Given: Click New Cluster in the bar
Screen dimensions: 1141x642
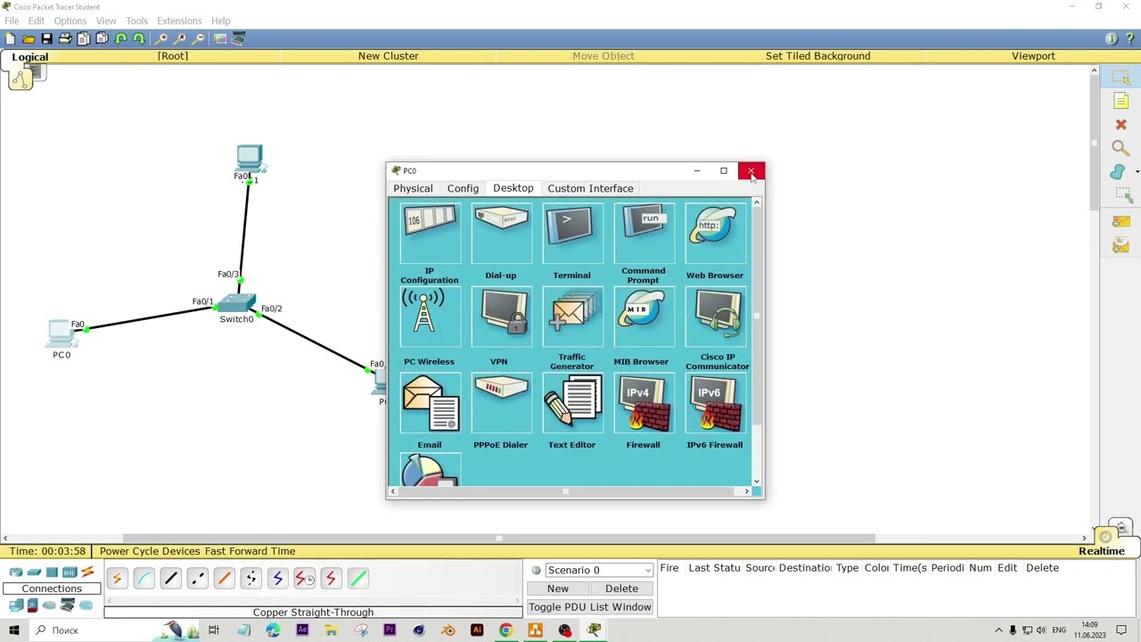Looking at the screenshot, I should pyautogui.click(x=388, y=56).
